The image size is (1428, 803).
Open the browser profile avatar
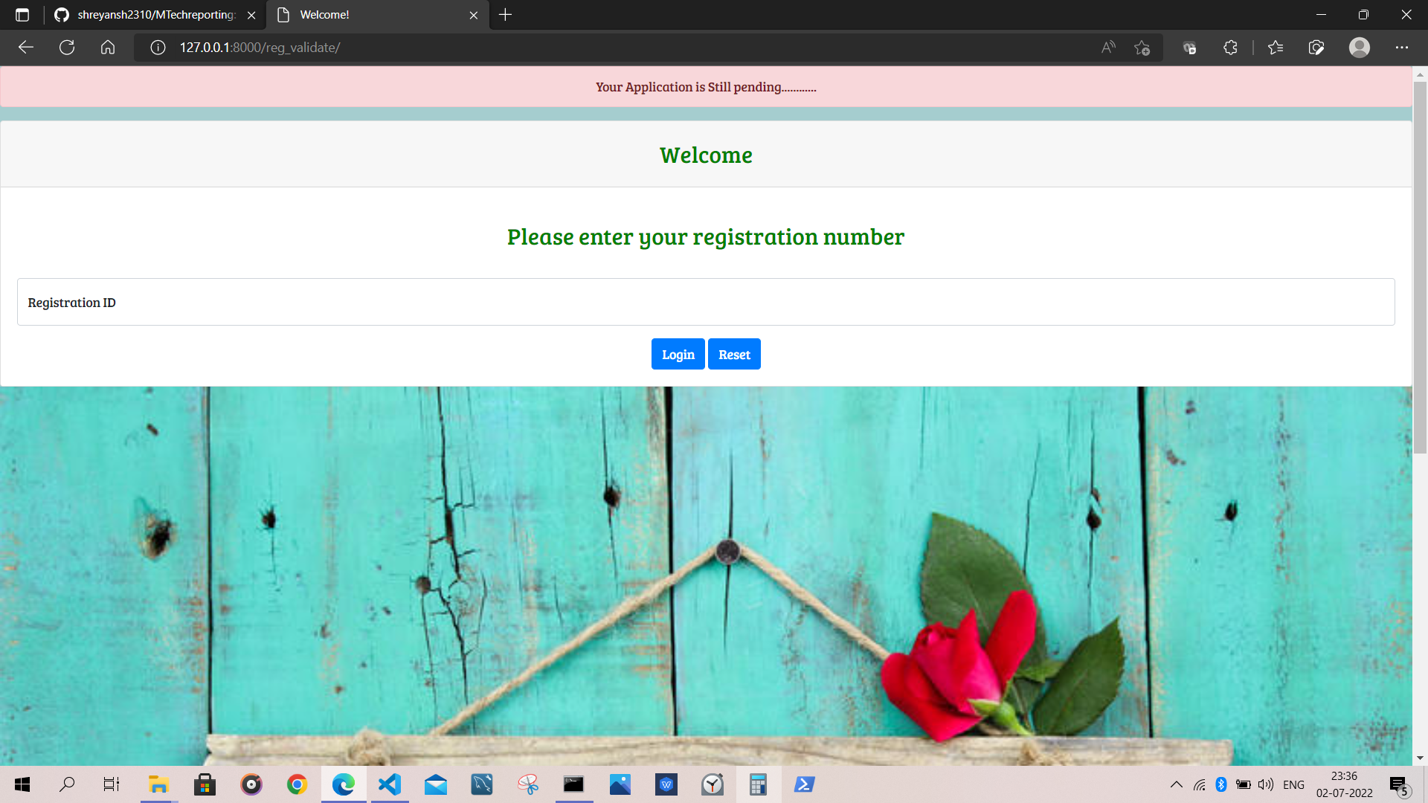pos(1360,48)
